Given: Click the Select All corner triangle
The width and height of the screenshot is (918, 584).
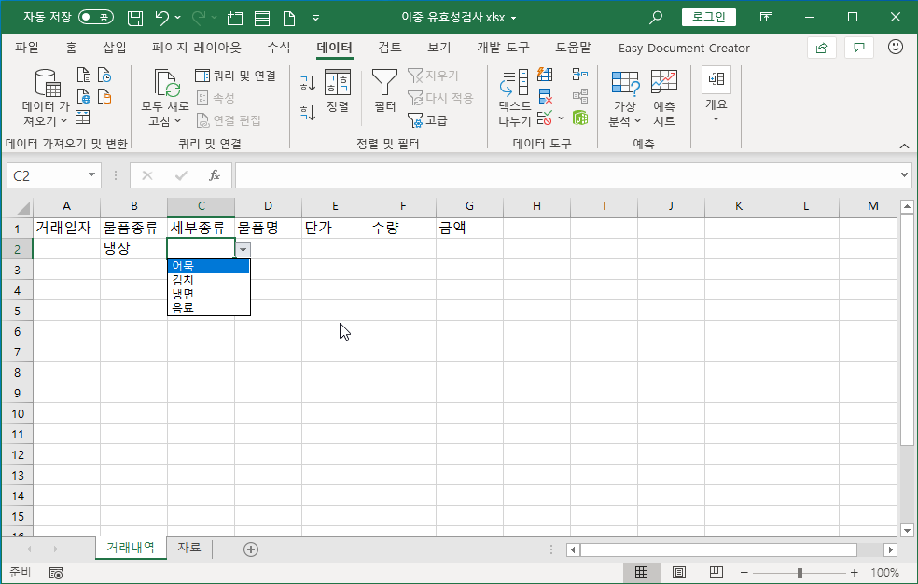Looking at the screenshot, I should point(22,208).
